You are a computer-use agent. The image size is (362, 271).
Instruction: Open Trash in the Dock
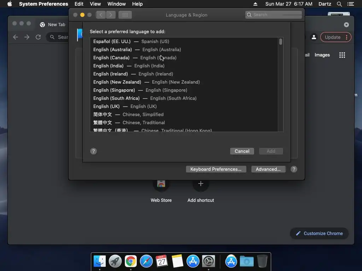click(x=262, y=261)
